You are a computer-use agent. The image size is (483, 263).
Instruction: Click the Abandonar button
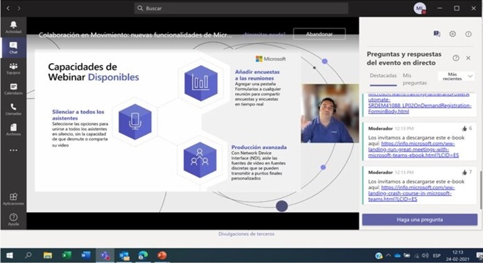point(319,34)
